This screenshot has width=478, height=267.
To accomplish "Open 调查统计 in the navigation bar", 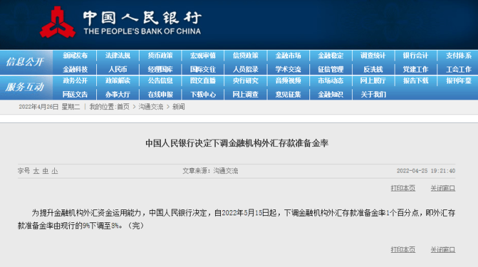I will 373,56.
